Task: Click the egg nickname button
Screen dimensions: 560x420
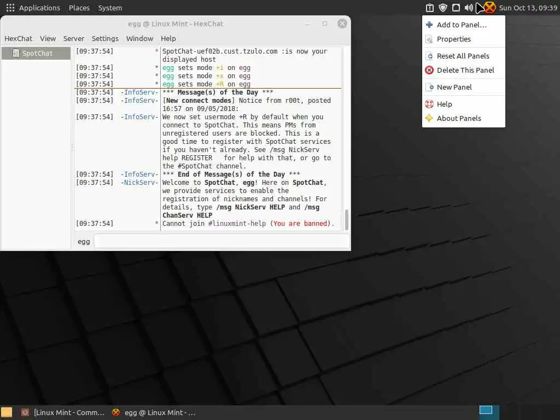Action: [x=84, y=242]
